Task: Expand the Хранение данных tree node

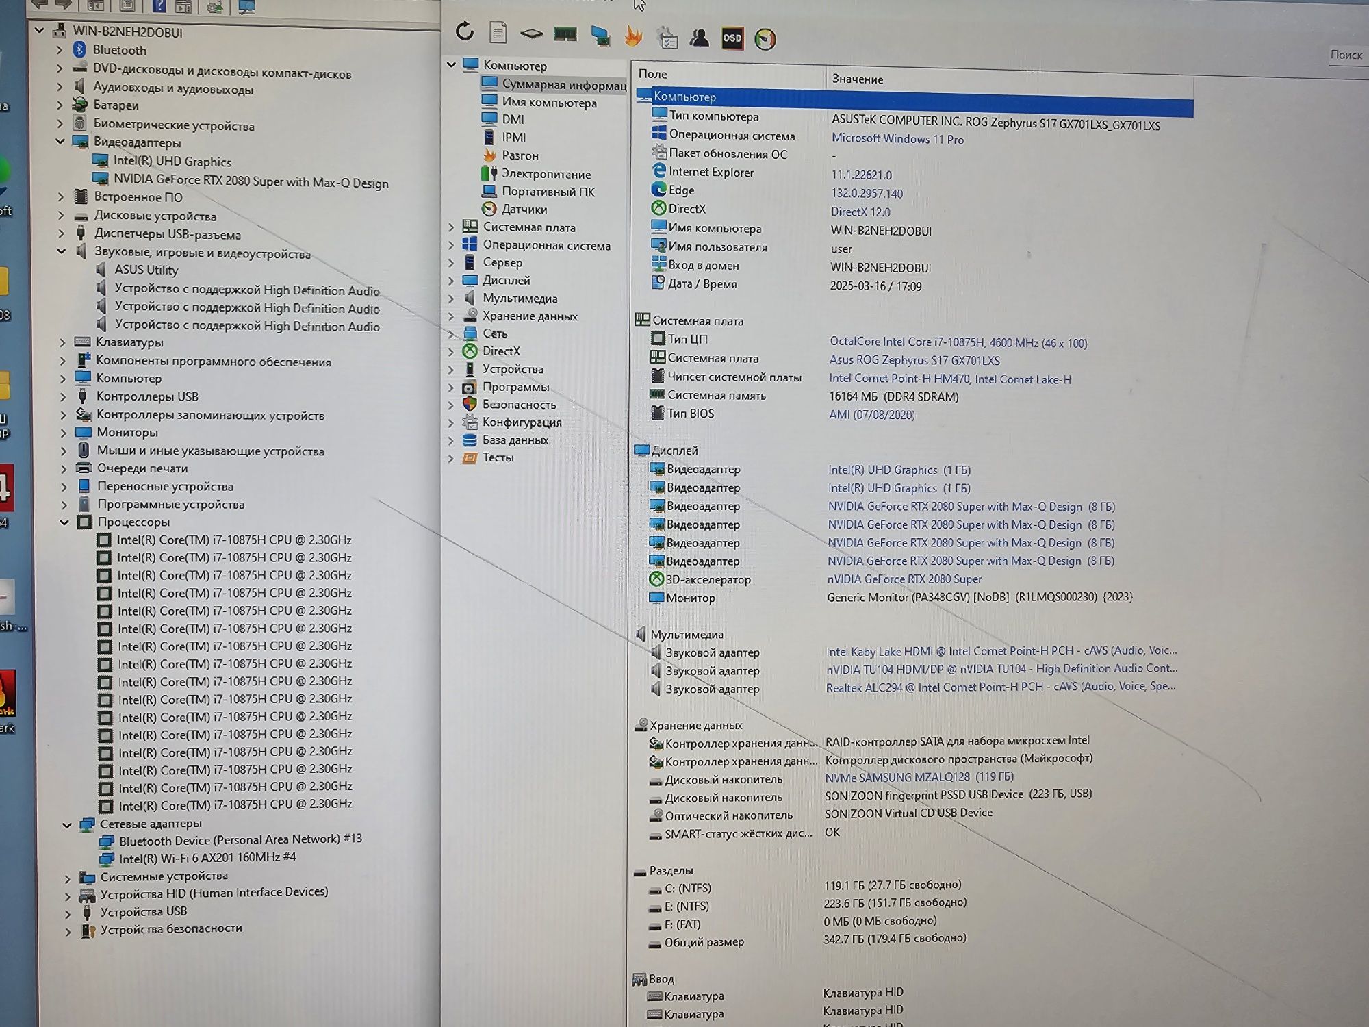Action: 451,316
